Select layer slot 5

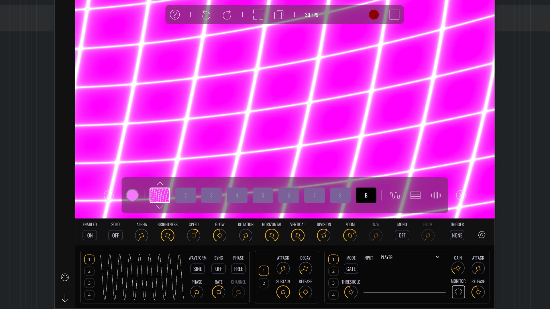tap(263, 195)
